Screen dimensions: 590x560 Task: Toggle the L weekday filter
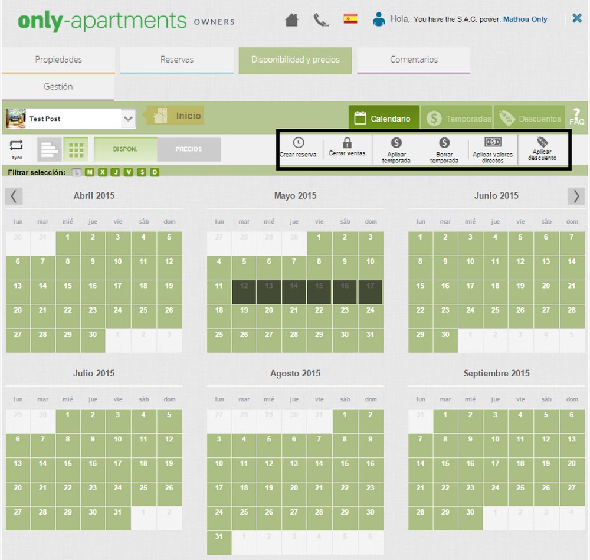pos(77,172)
